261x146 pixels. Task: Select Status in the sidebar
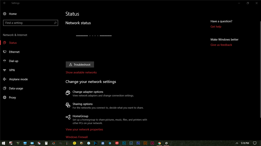coord(13,43)
